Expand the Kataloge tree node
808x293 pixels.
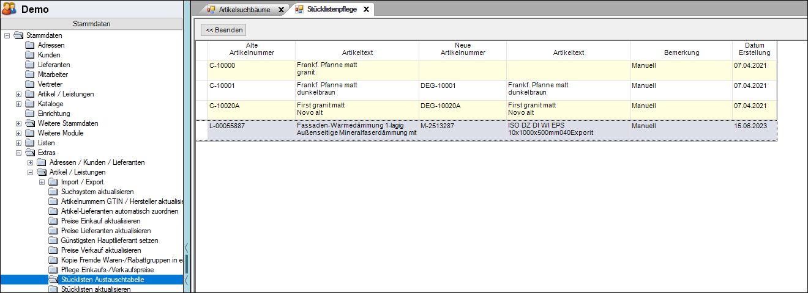[18, 104]
